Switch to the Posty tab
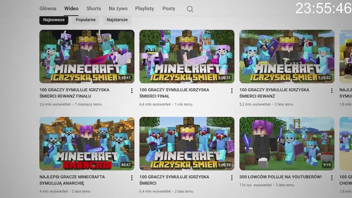 pos(169,9)
